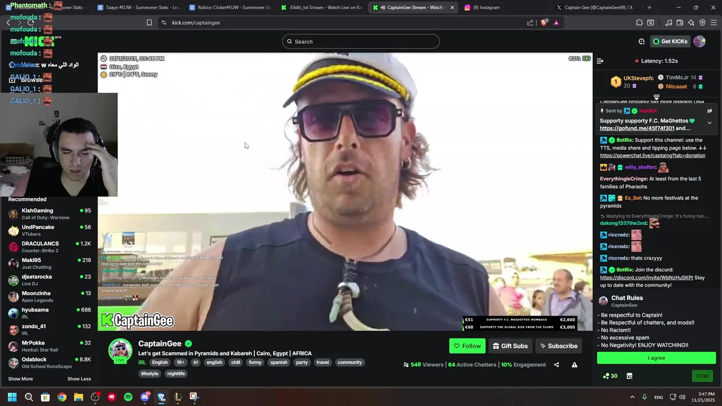The width and height of the screenshot is (722, 406).
Task: Follow the CaptainGee channel
Action: click(x=468, y=346)
